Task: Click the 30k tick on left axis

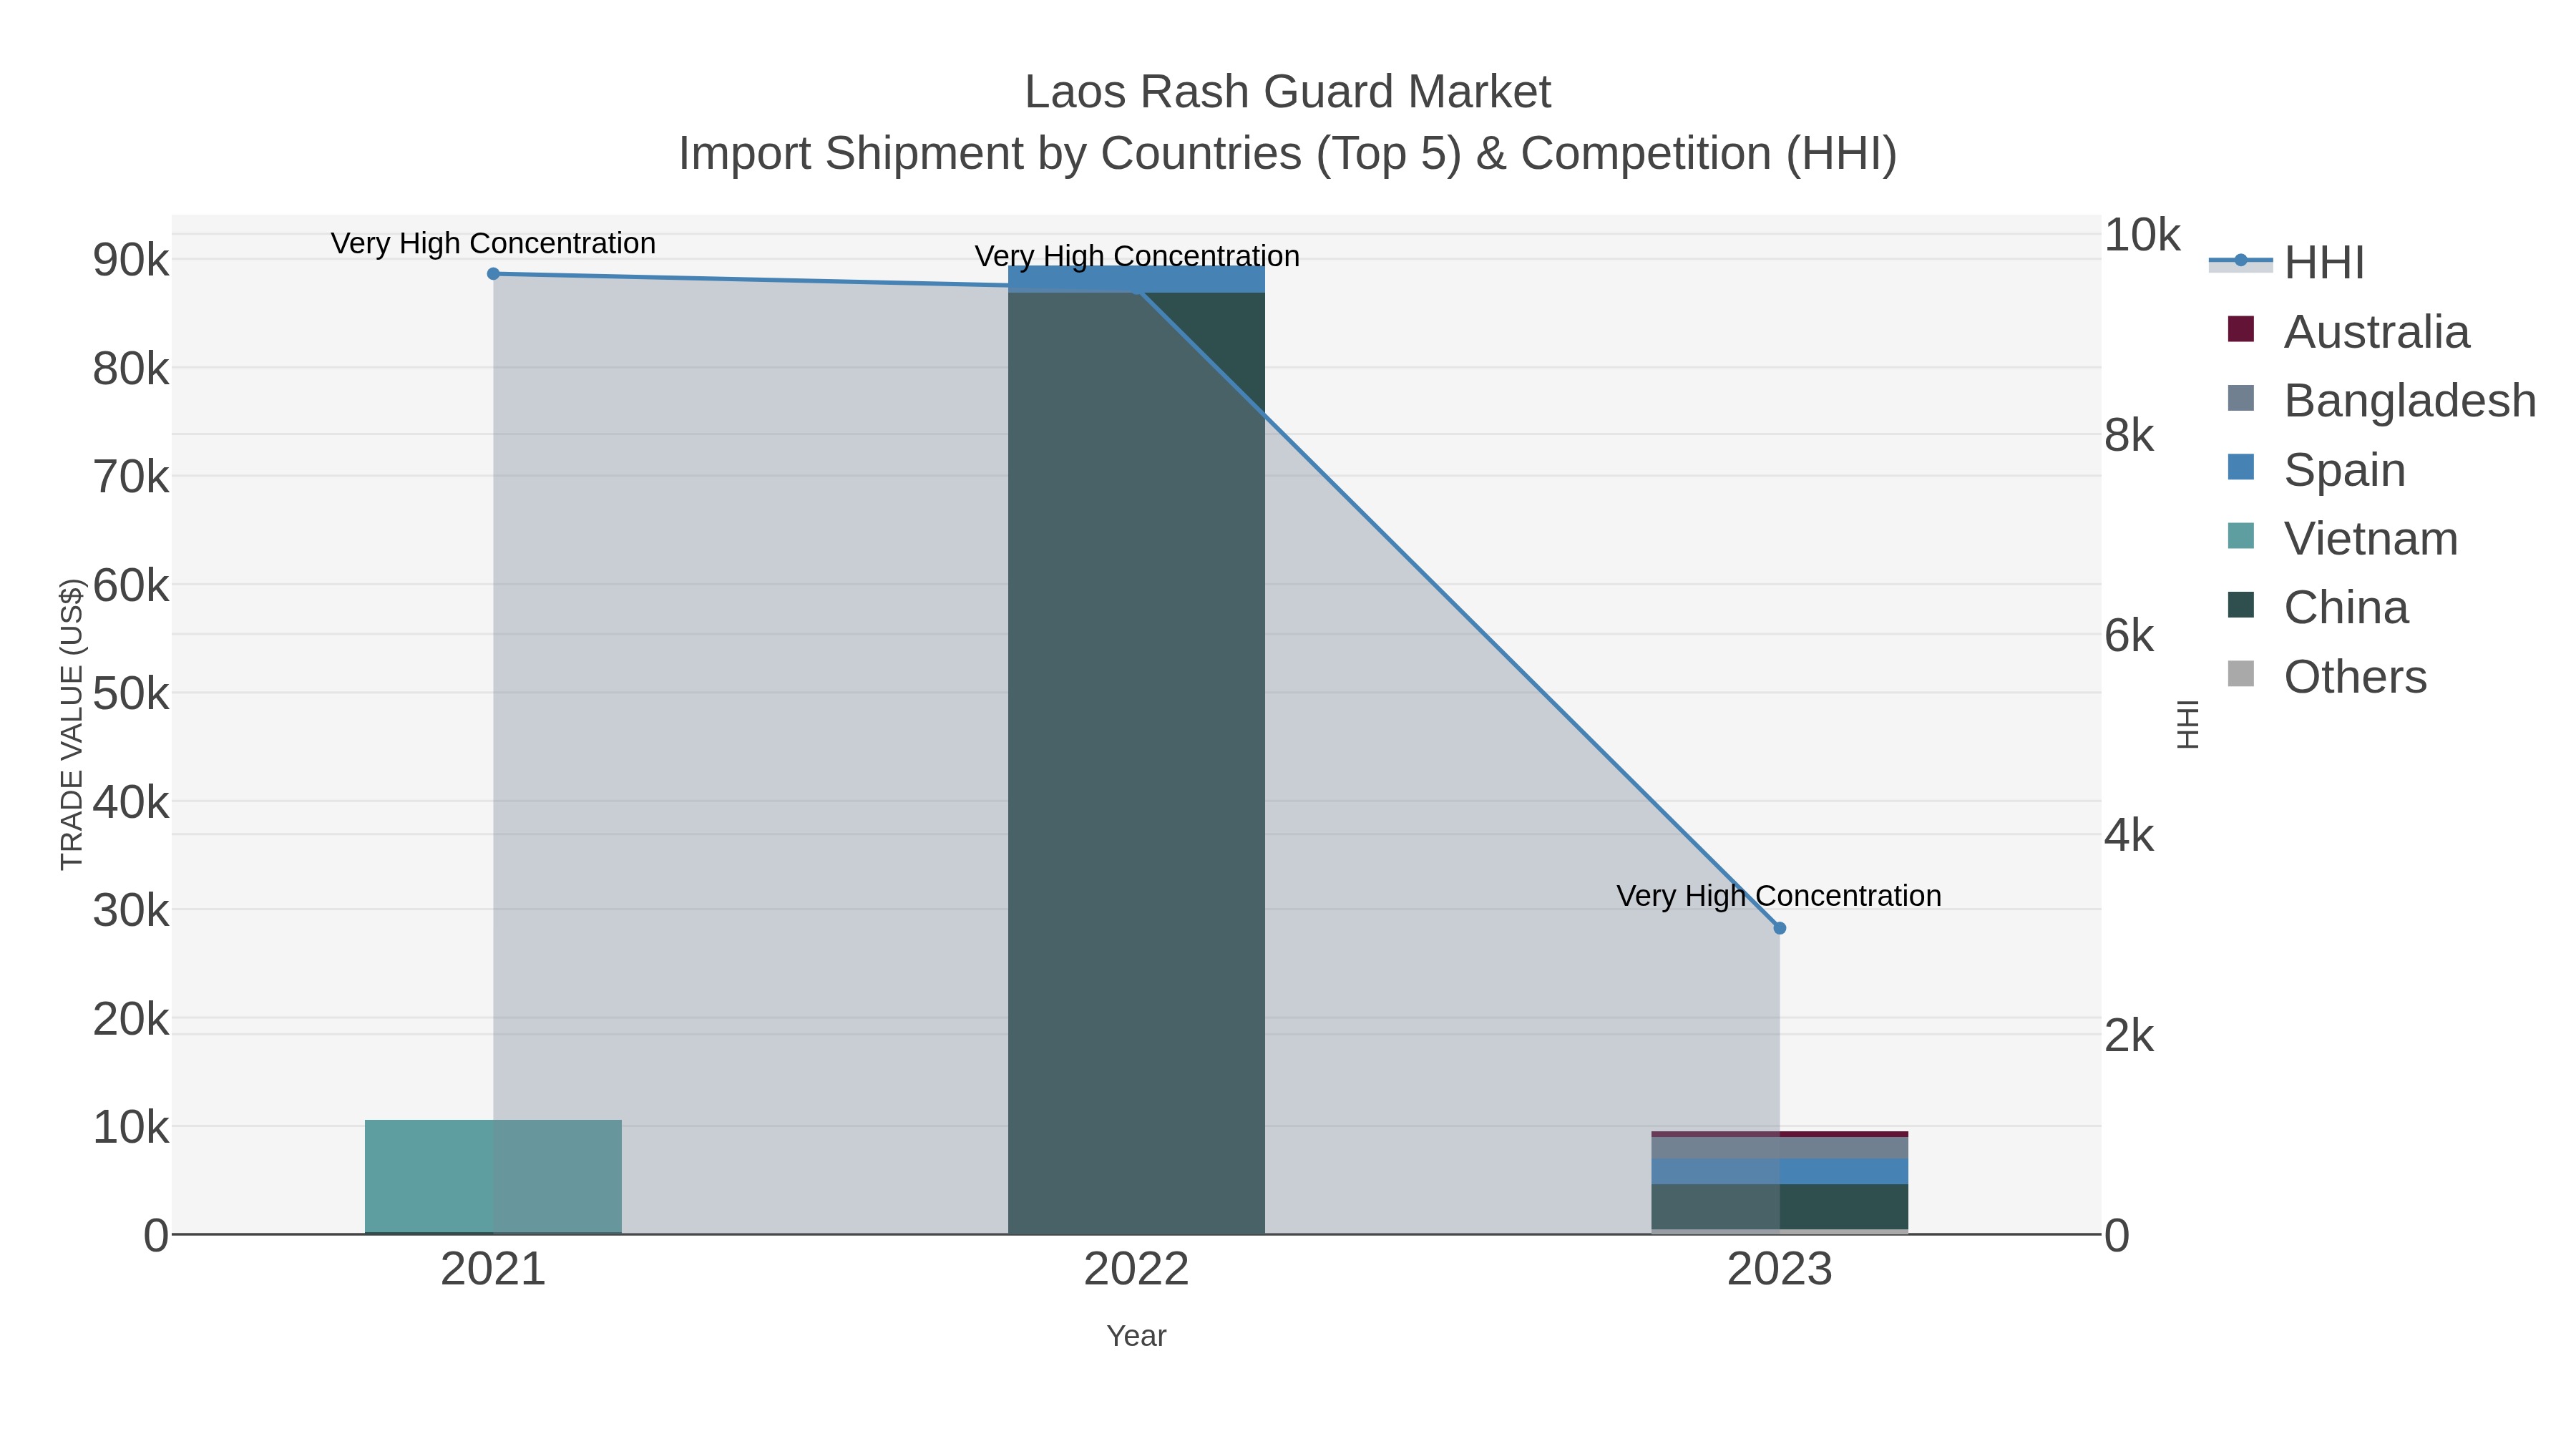Action: [x=131, y=910]
